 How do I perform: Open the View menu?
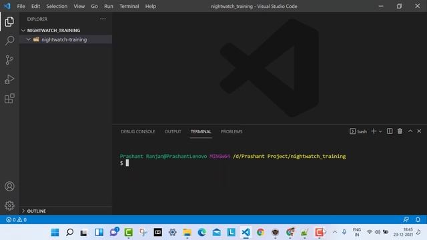click(x=79, y=6)
